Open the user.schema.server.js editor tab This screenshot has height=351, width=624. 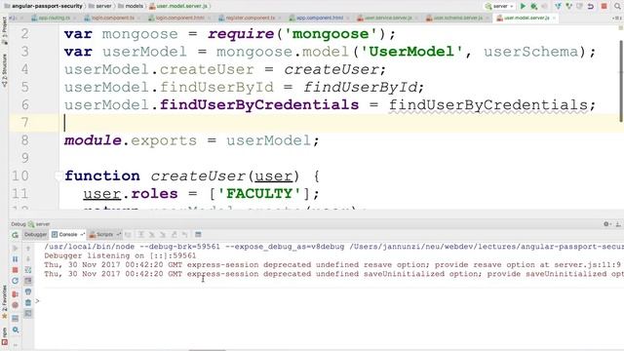(x=457, y=18)
